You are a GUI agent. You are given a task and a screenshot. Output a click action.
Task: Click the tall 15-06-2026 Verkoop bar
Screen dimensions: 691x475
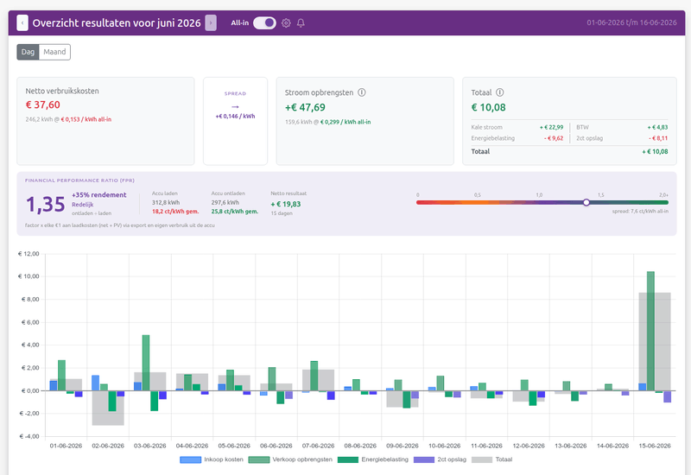pos(650,331)
